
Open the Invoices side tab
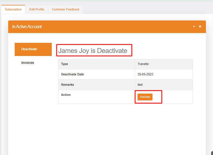coord(28,63)
